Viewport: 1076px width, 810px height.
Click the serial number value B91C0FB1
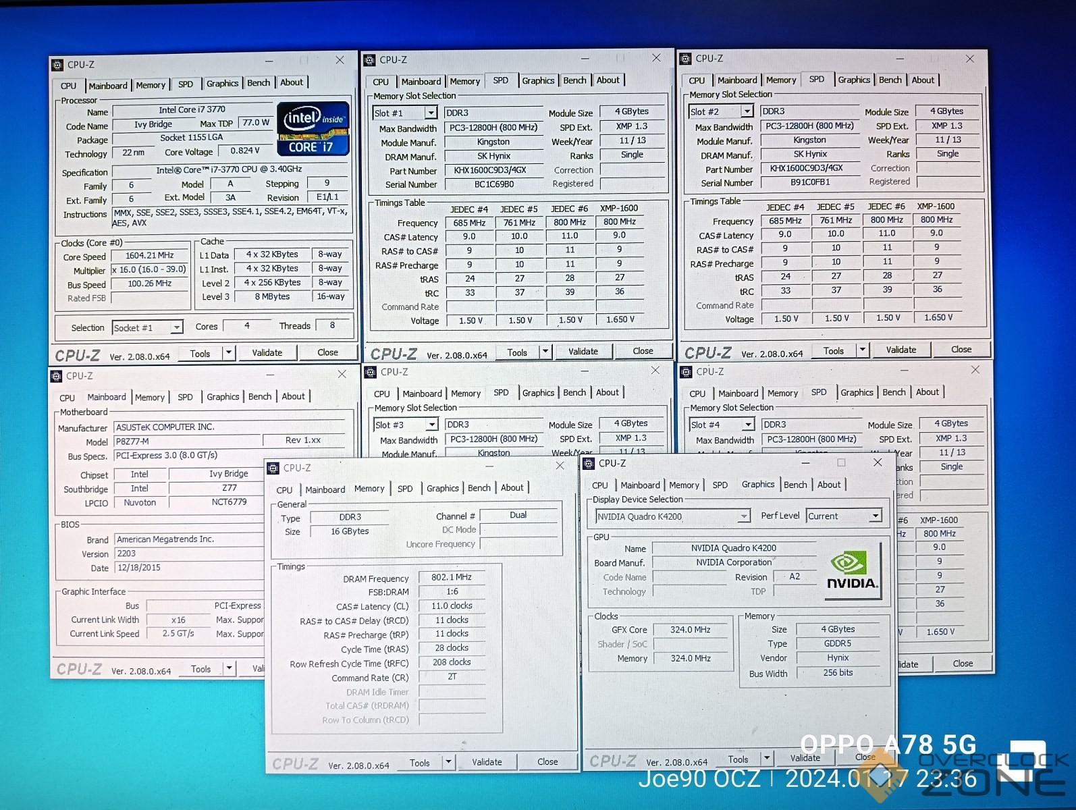click(x=810, y=182)
